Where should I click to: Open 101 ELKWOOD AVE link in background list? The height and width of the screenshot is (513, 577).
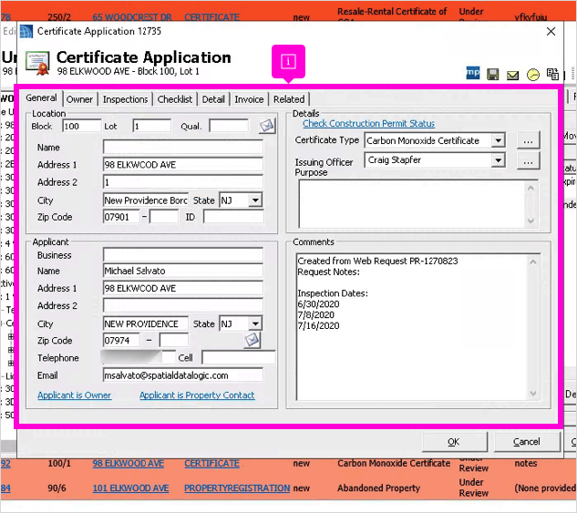coord(130,488)
